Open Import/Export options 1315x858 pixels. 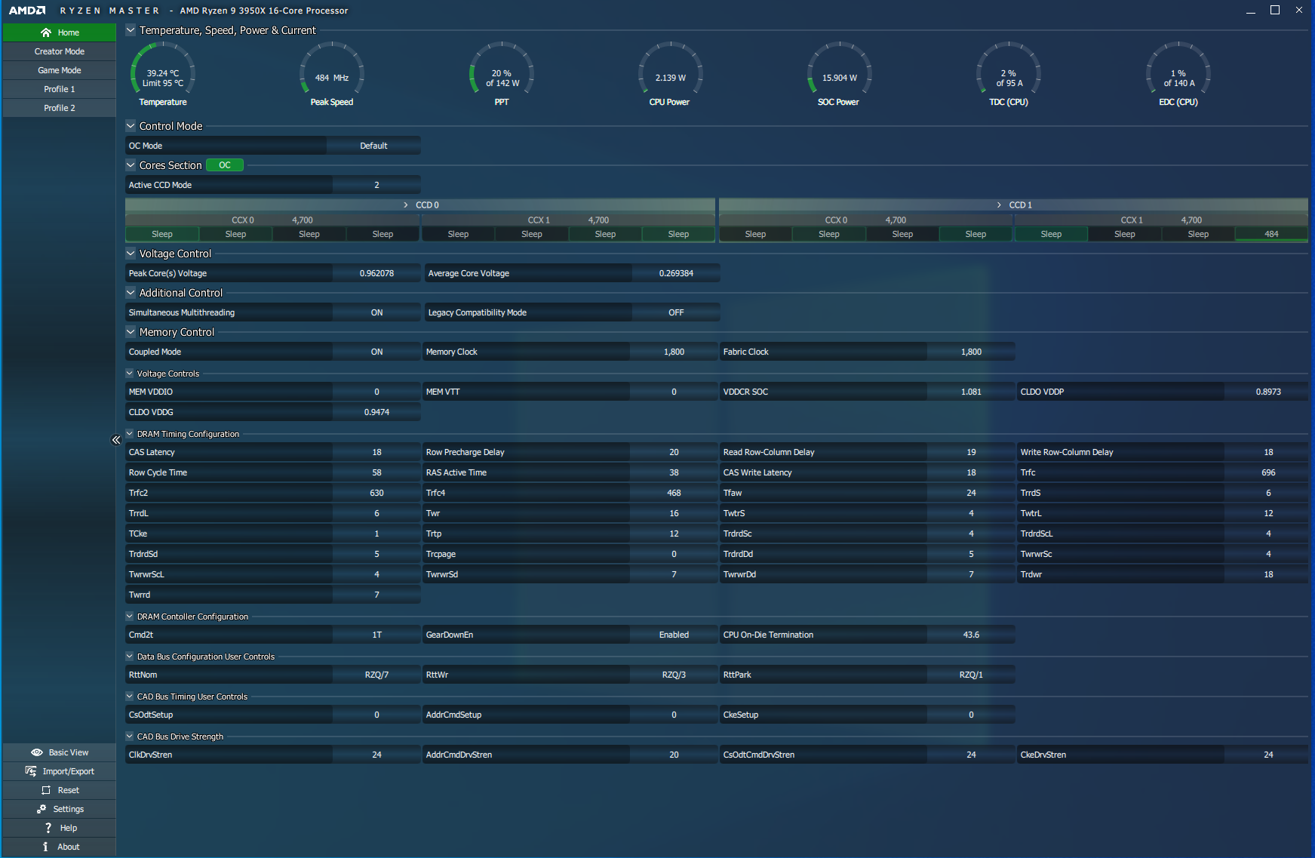pyautogui.click(x=60, y=771)
